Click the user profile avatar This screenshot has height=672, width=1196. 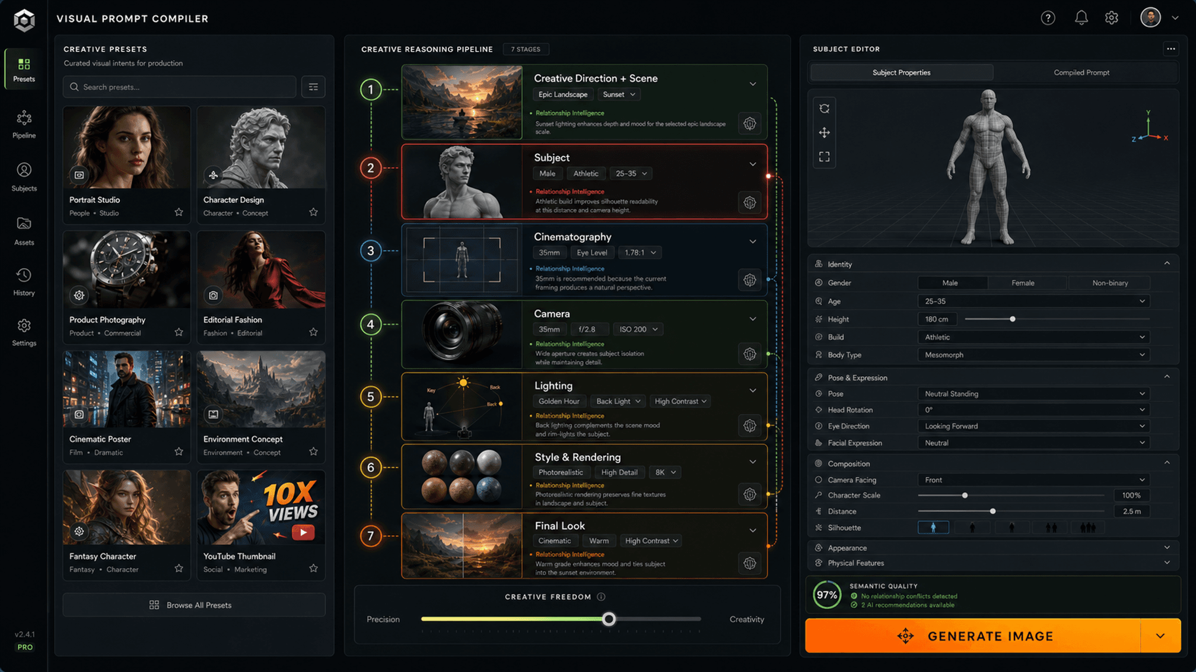pos(1150,17)
